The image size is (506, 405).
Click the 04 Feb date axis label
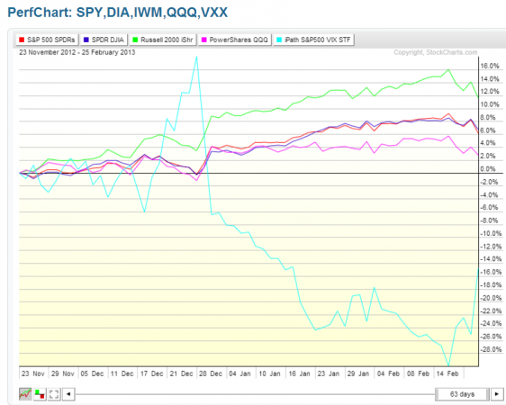(x=388, y=373)
